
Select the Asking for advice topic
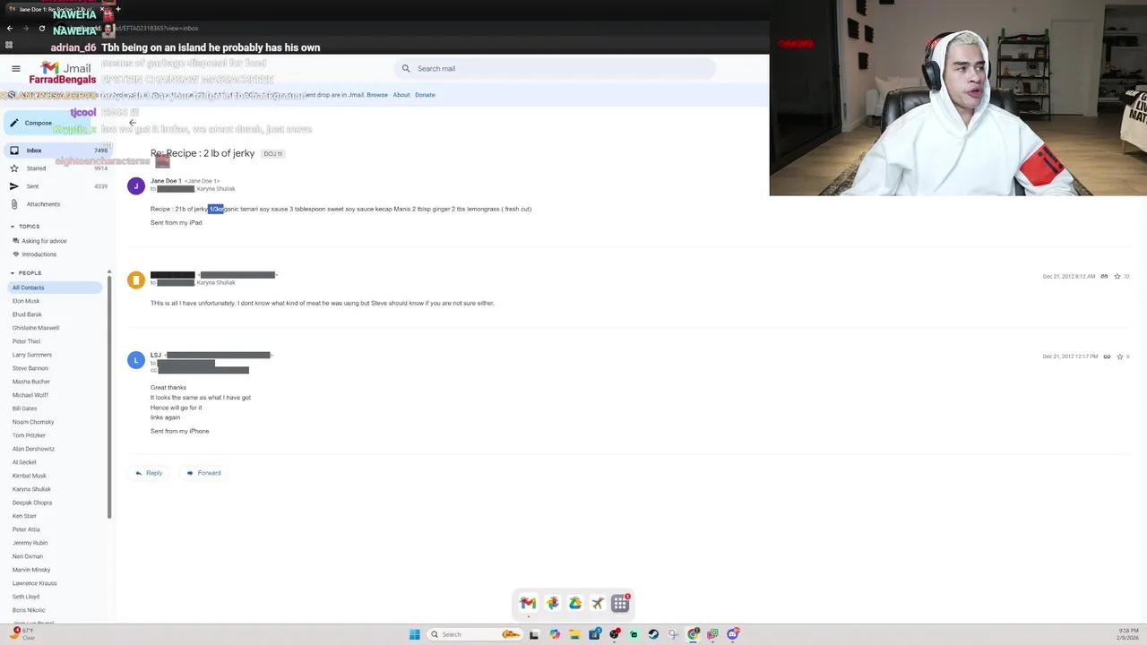click(x=44, y=241)
